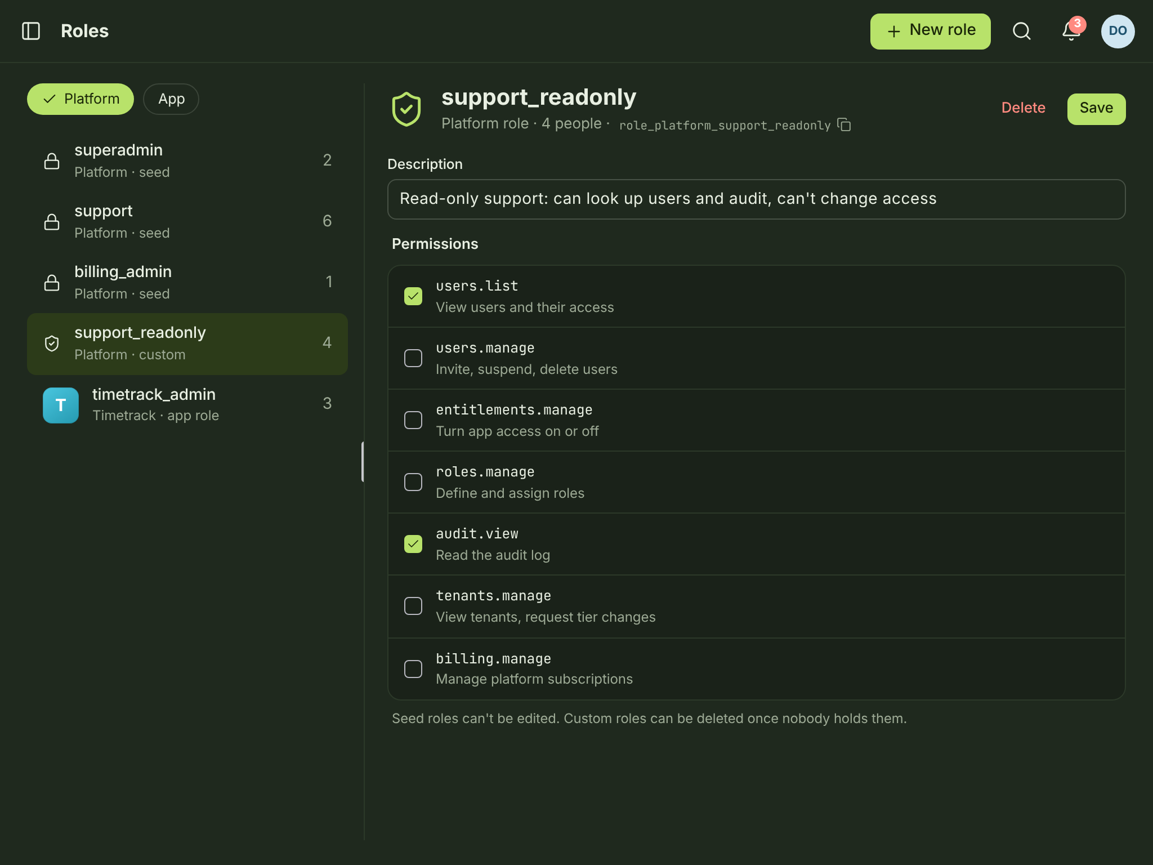The width and height of the screenshot is (1153, 865).
Task: Click the lock icon beside support role
Action: coord(52,222)
